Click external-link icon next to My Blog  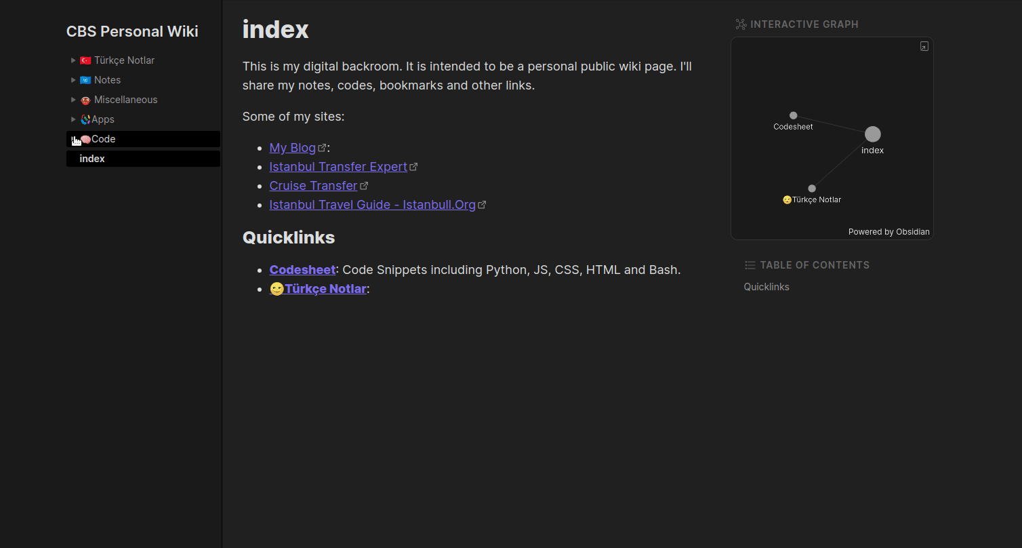click(x=323, y=148)
